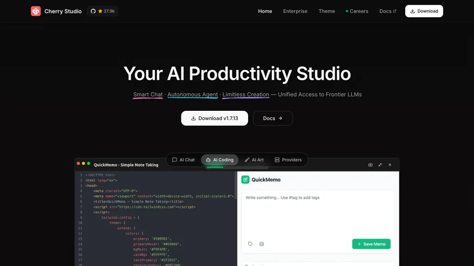Click the Cherry Studio brand name
The width and height of the screenshot is (474, 266).
(x=63, y=11)
